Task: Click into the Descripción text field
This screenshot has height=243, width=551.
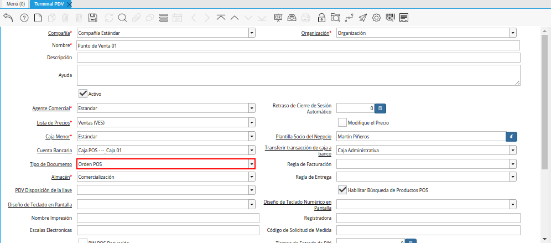Action: tap(298, 58)
